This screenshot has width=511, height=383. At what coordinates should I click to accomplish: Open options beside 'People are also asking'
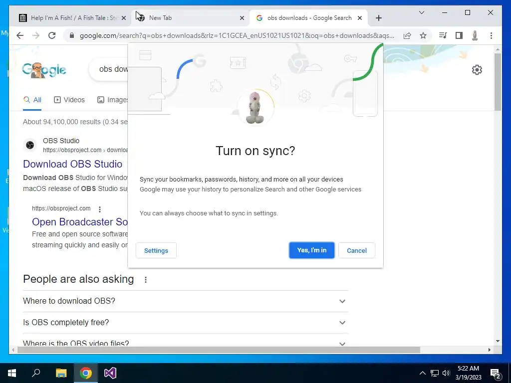[x=146, y=280]
